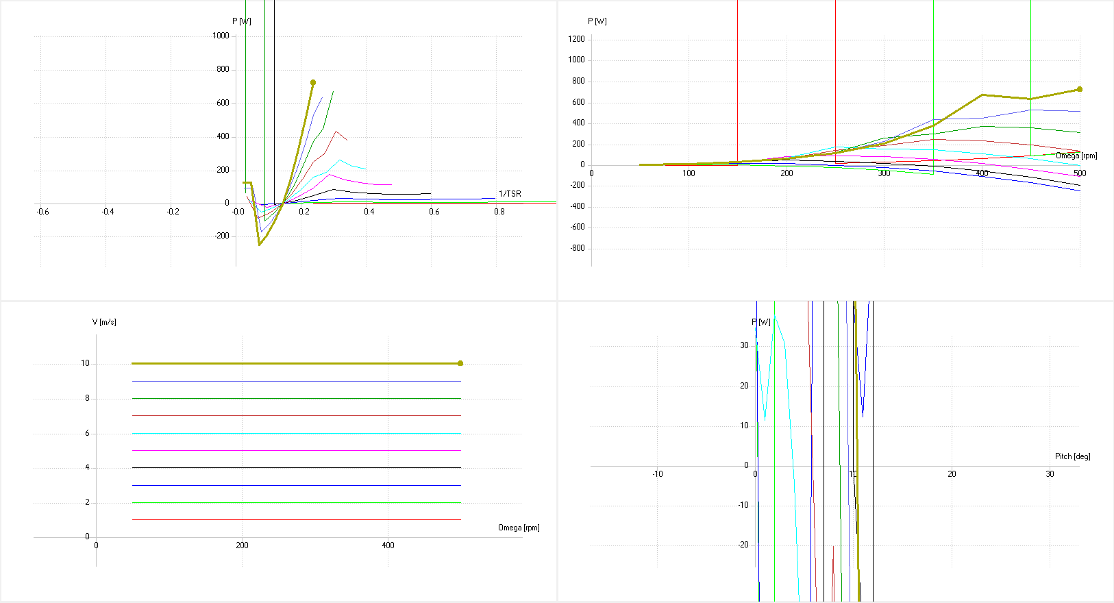Select the highlighted endpoint marker on the P vs 1/TSR curve
Viewport: 1114px width, 603px height.
[313, 82]
